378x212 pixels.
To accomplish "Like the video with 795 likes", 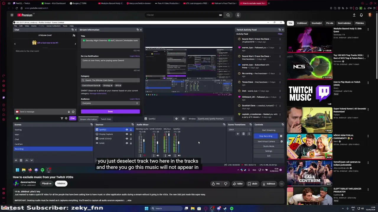I will pos(216,184).
